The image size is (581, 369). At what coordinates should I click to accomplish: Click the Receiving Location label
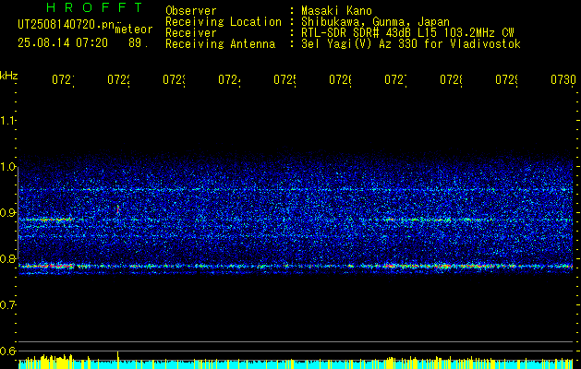point(224,22)
